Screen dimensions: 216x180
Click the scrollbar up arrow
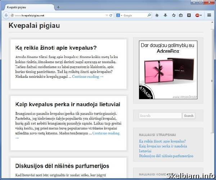pos(212,22)
